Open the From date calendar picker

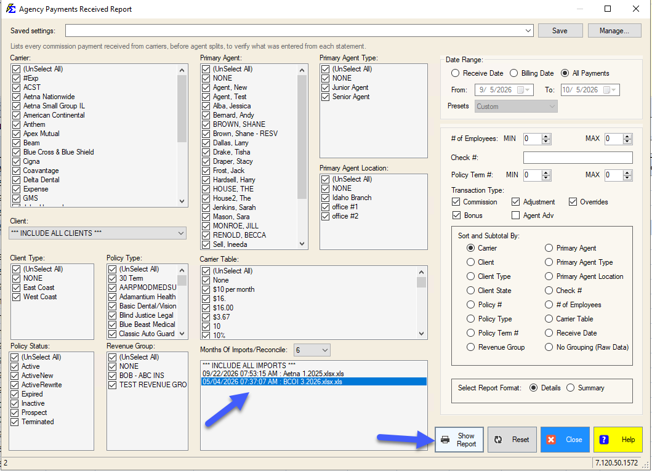523,90
